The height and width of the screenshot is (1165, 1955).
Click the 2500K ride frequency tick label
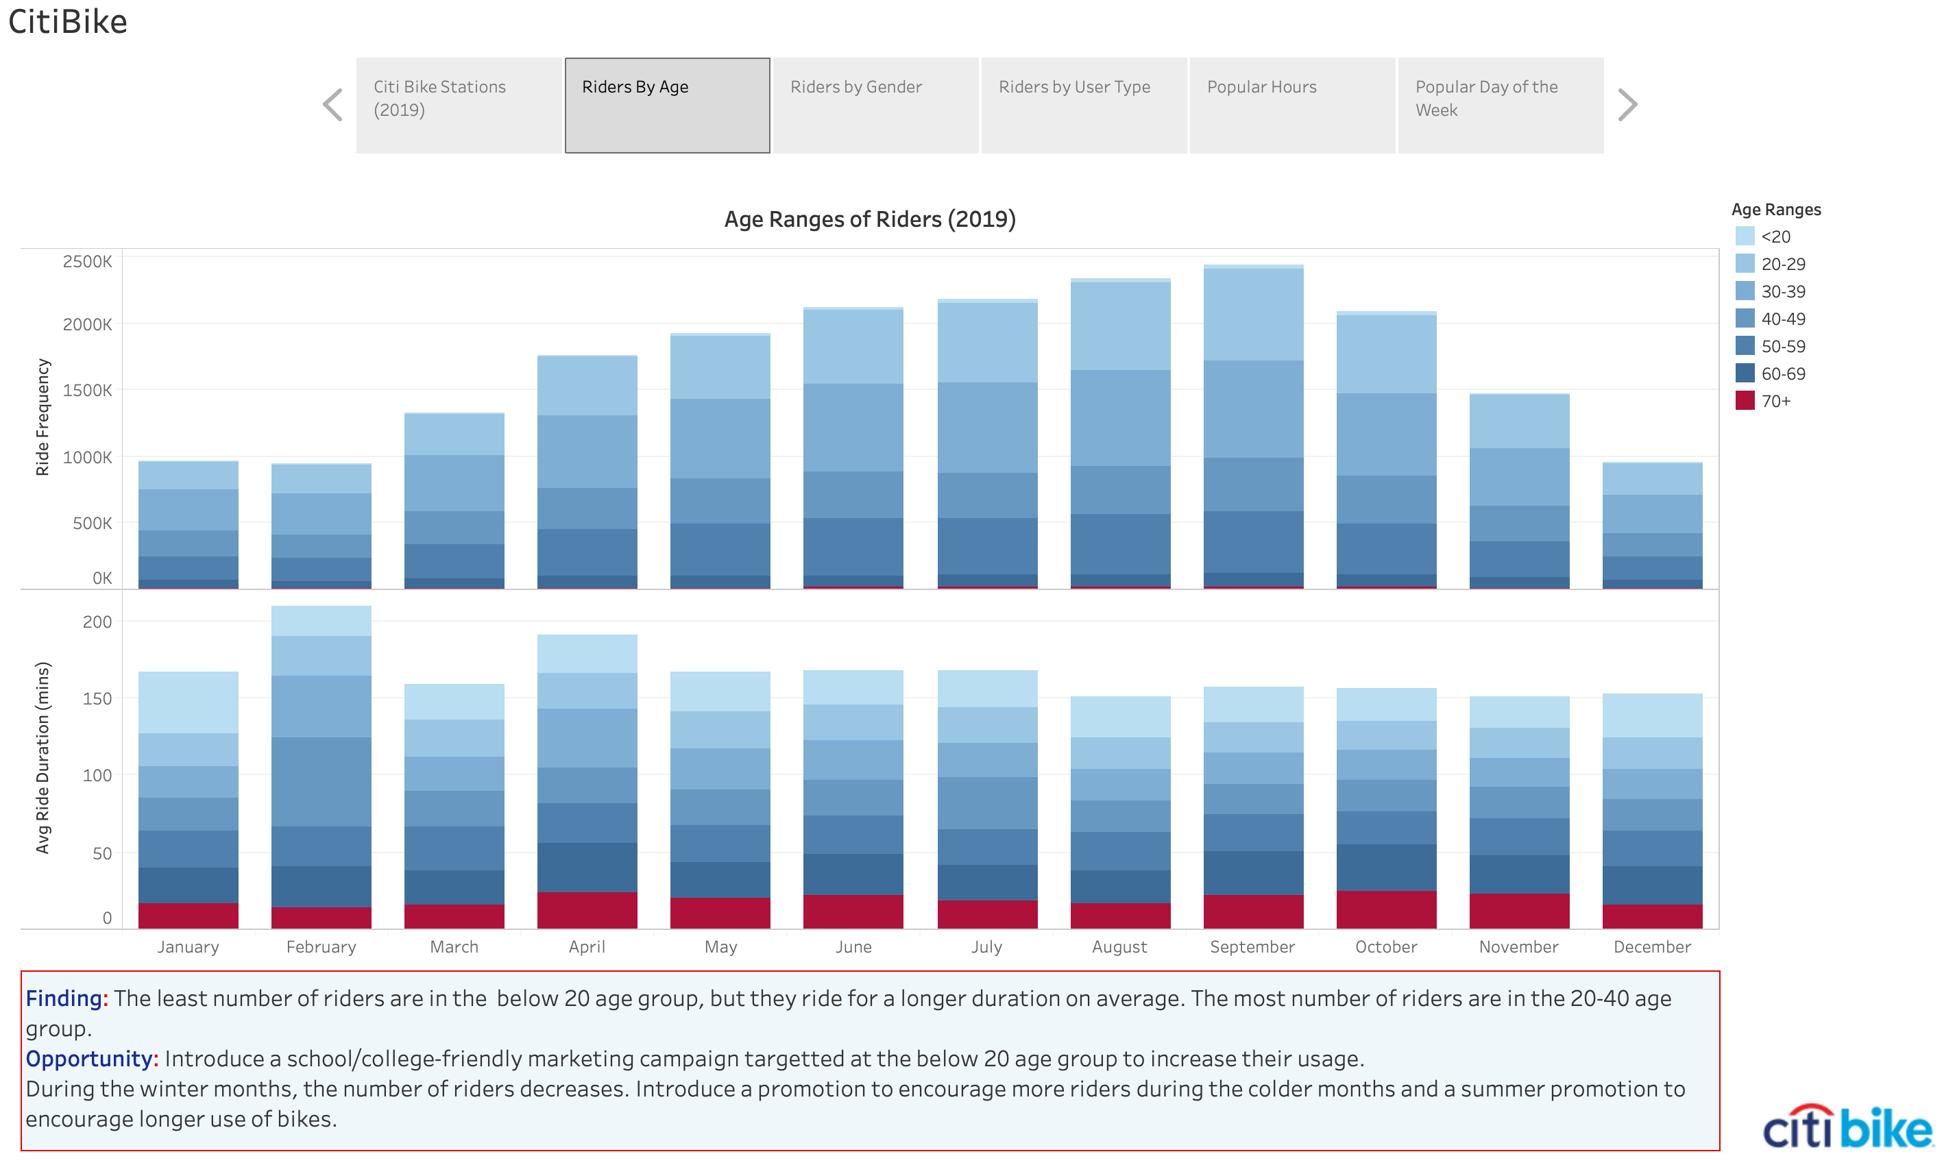(x=87, y=261)
